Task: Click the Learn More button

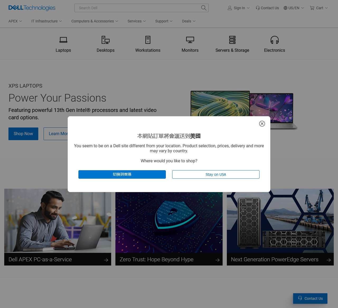Action: coord(56,134)
